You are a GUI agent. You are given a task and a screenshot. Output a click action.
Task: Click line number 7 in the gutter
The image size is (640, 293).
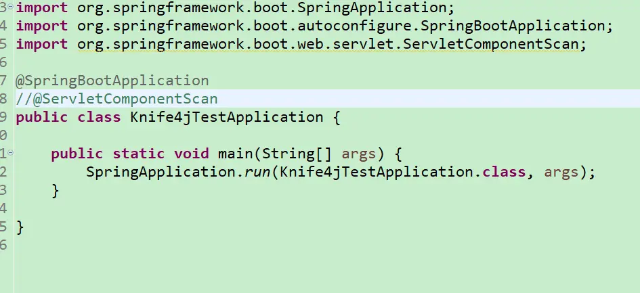pyautogui.click(x=4, y=81)
